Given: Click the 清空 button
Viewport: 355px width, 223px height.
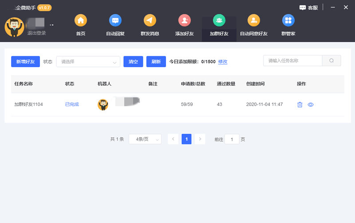Looking at the screenshot, I should 133,62.
